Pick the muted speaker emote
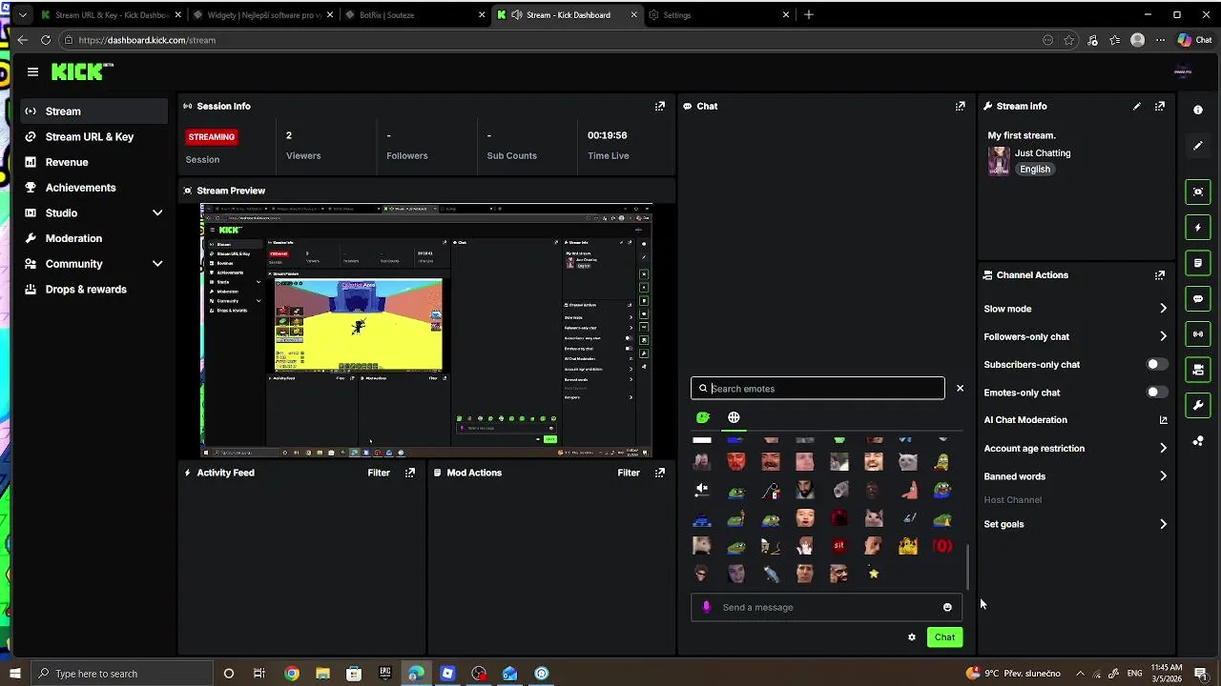Viewport: 1221px width, 686px height. click(701, 489)
